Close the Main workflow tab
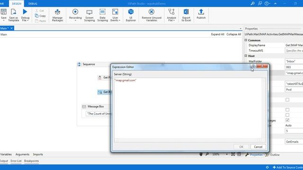This screenshot has width=303, height=170. (x=11, y=28)
